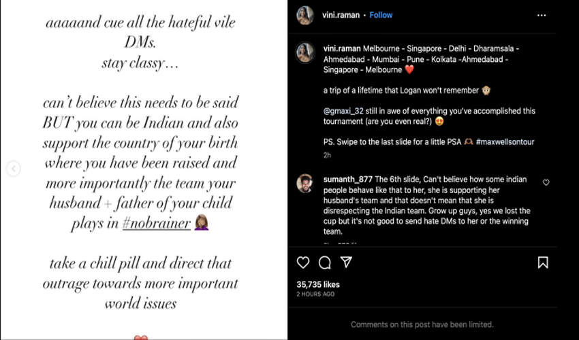Follow vini.raman
Image resolution: width=579 pixels, height=340 pixels.
pos(381,15)
